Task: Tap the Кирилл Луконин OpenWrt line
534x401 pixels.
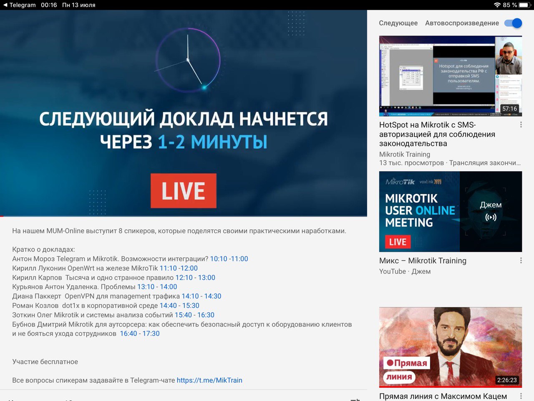Action: click(x=105, y=268)
